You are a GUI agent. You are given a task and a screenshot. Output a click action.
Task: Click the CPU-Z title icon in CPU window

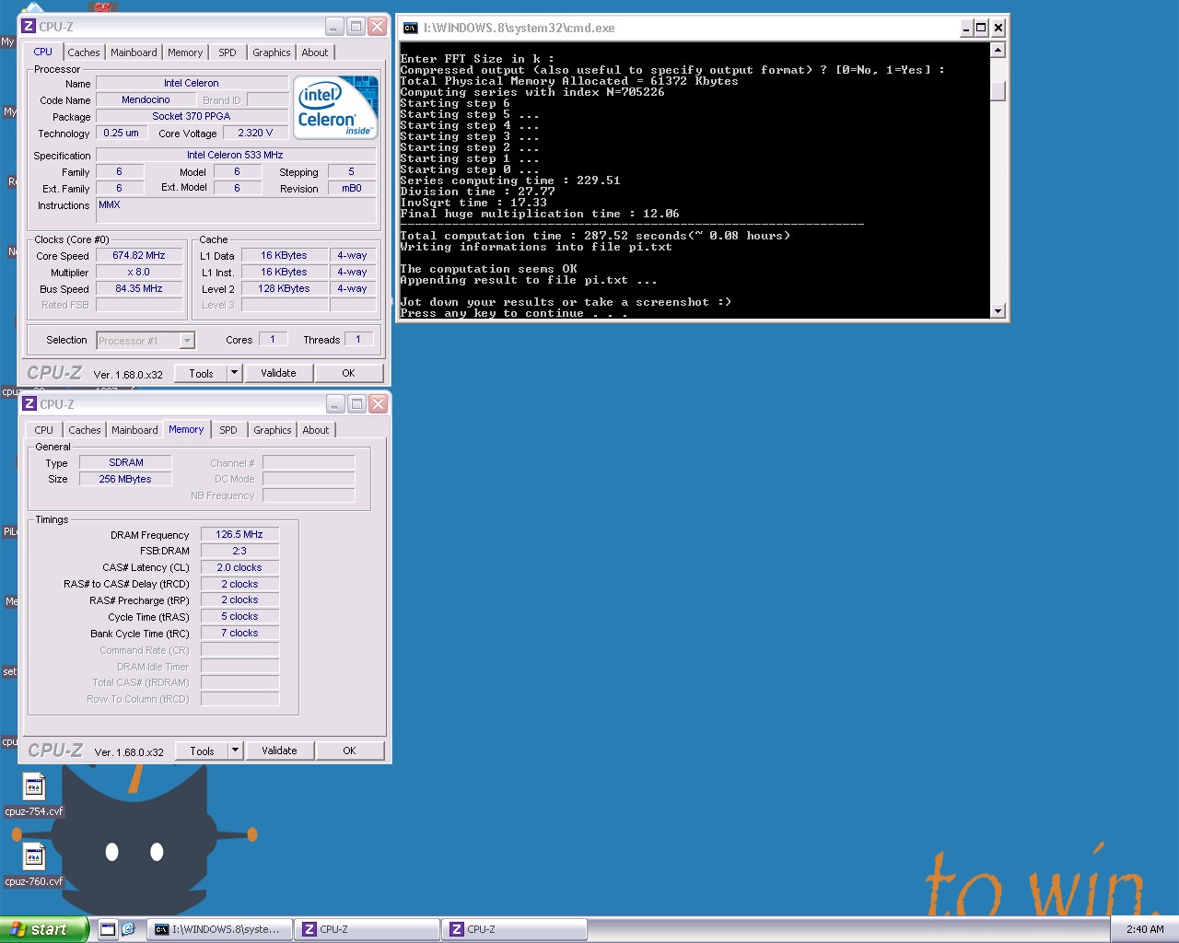click(x=29, y=27)
